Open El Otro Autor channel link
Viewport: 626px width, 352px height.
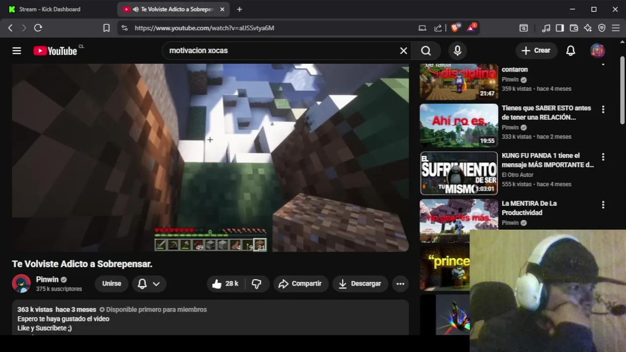click(517, 175)
